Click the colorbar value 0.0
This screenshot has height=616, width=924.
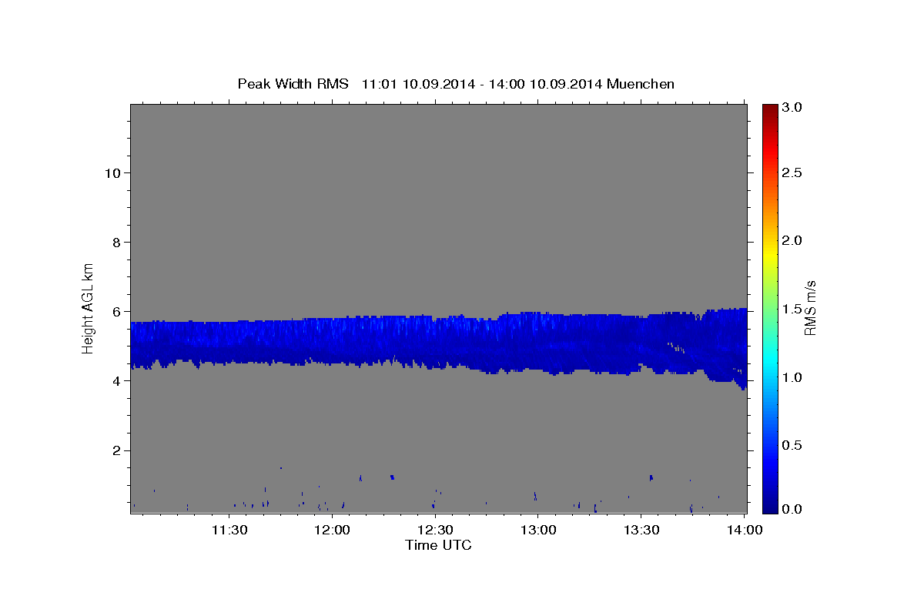tap(793, 509)
